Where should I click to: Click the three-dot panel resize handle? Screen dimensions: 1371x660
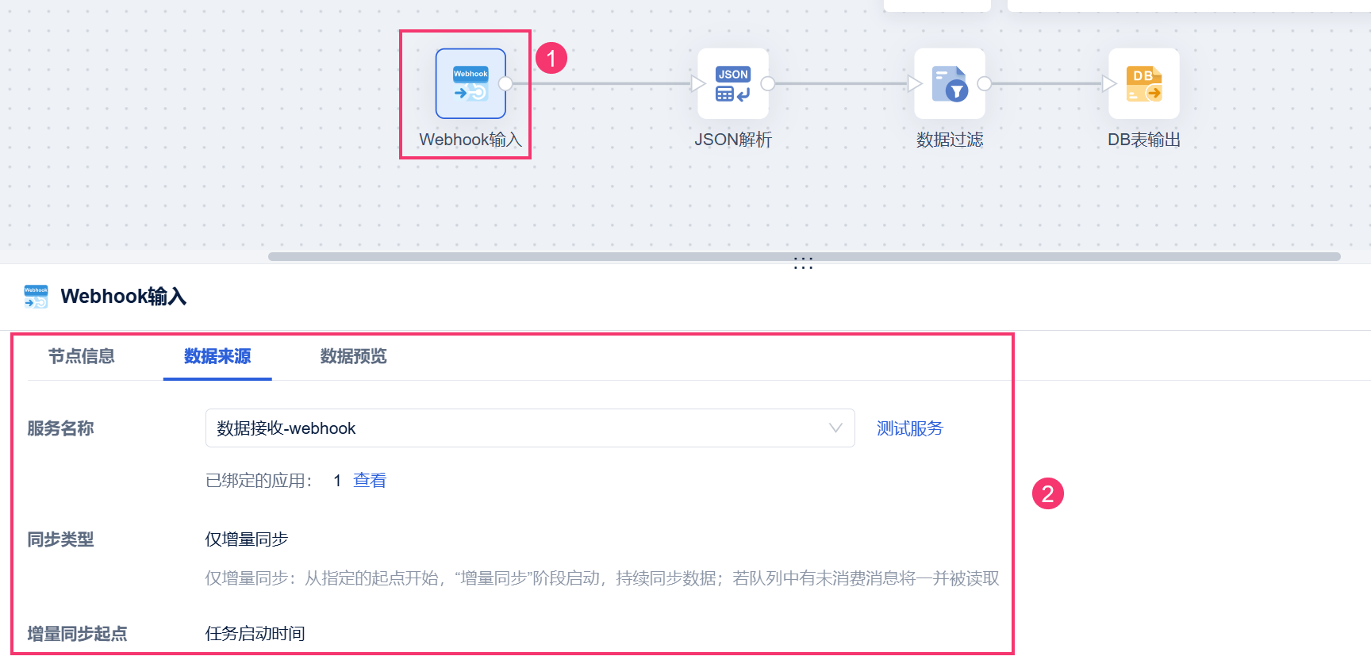click(x=804, y=263)
